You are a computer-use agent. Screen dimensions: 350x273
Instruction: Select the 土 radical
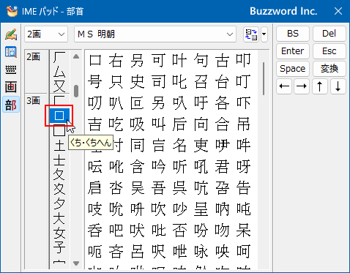(59, 146)
